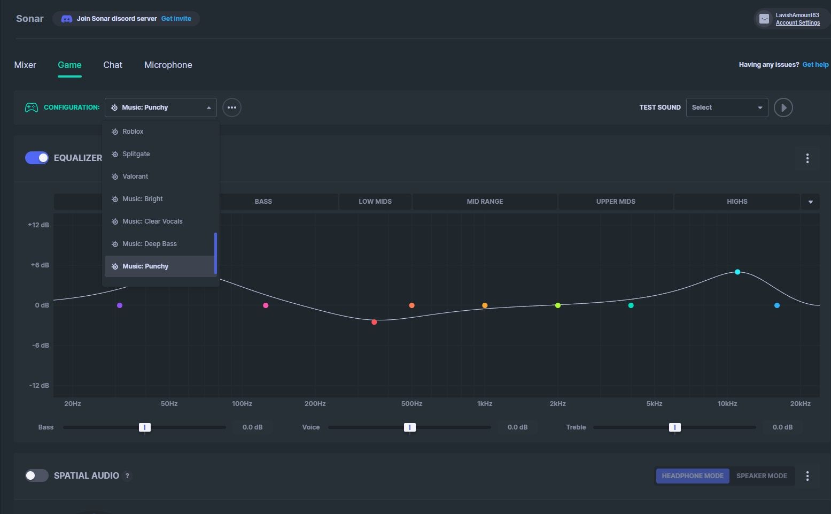Collapse the Configuration preset dropdown
The image size is (831, 514).
(x=161, y=108)
